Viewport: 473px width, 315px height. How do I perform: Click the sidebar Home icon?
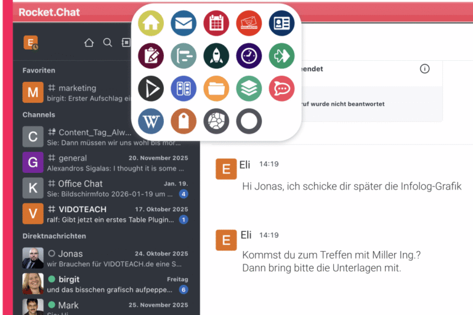(89, 42)
